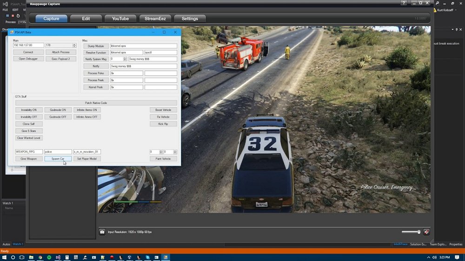
Task: Click the Visual Studio restart debugging icon
Action: [18, 16]
